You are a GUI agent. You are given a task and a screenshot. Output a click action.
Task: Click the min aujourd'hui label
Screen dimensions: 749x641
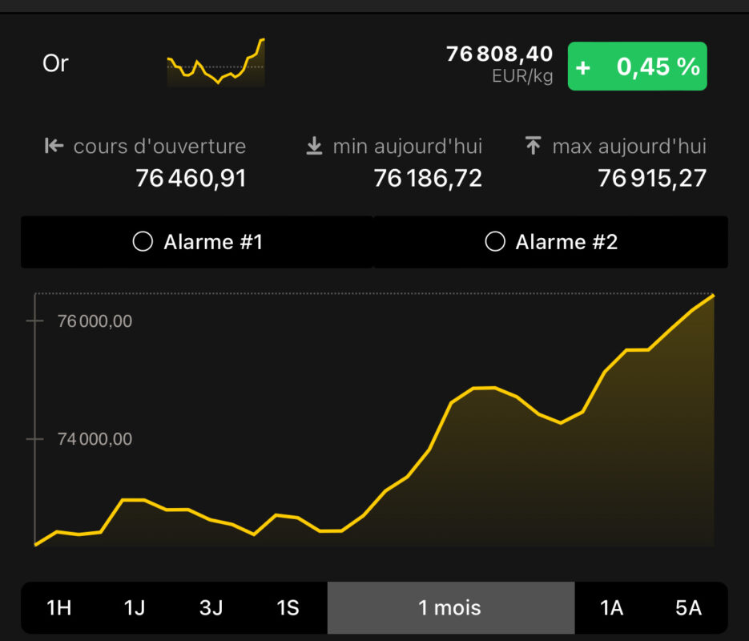(408, 146)
